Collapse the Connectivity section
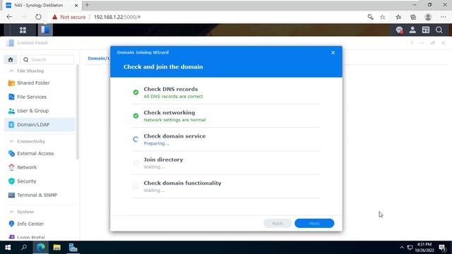Viewport: 452px width, 254px height. click(x=11, y=141)
